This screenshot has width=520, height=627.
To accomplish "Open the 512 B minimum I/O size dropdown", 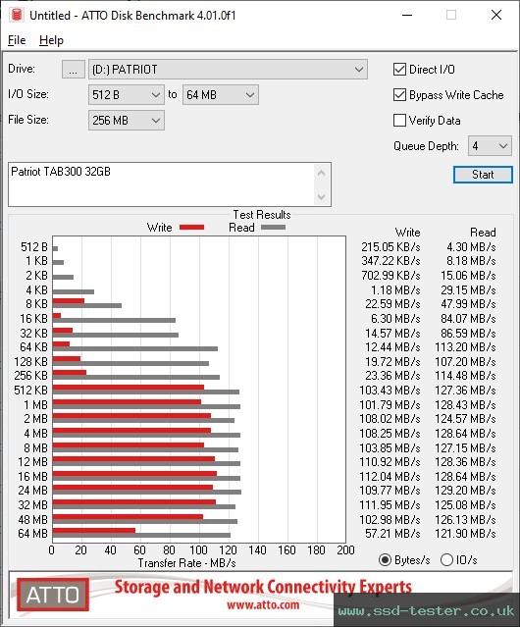I will pyautogui.click(x=126, y=95).
